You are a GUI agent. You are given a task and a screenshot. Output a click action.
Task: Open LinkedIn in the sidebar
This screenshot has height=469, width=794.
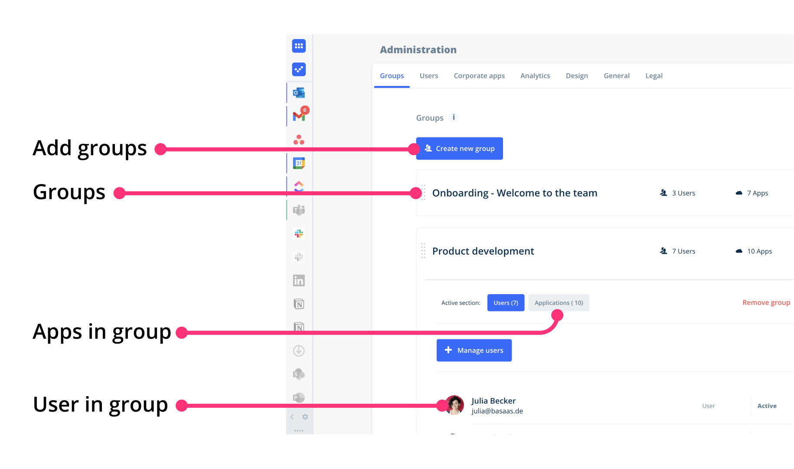coord(299,281)
